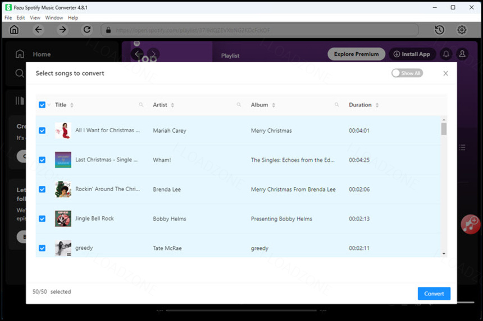The width and height of the screenshot is (483, 321).
Task: Click the greedy album thumbnail
Action: [x=63, y=248]
